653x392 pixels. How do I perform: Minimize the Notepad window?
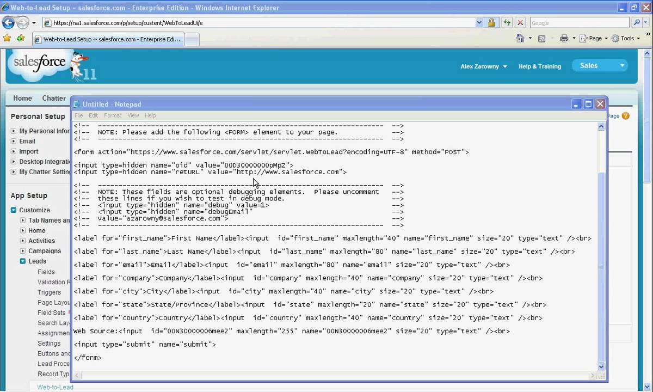[x=577, y=104]
